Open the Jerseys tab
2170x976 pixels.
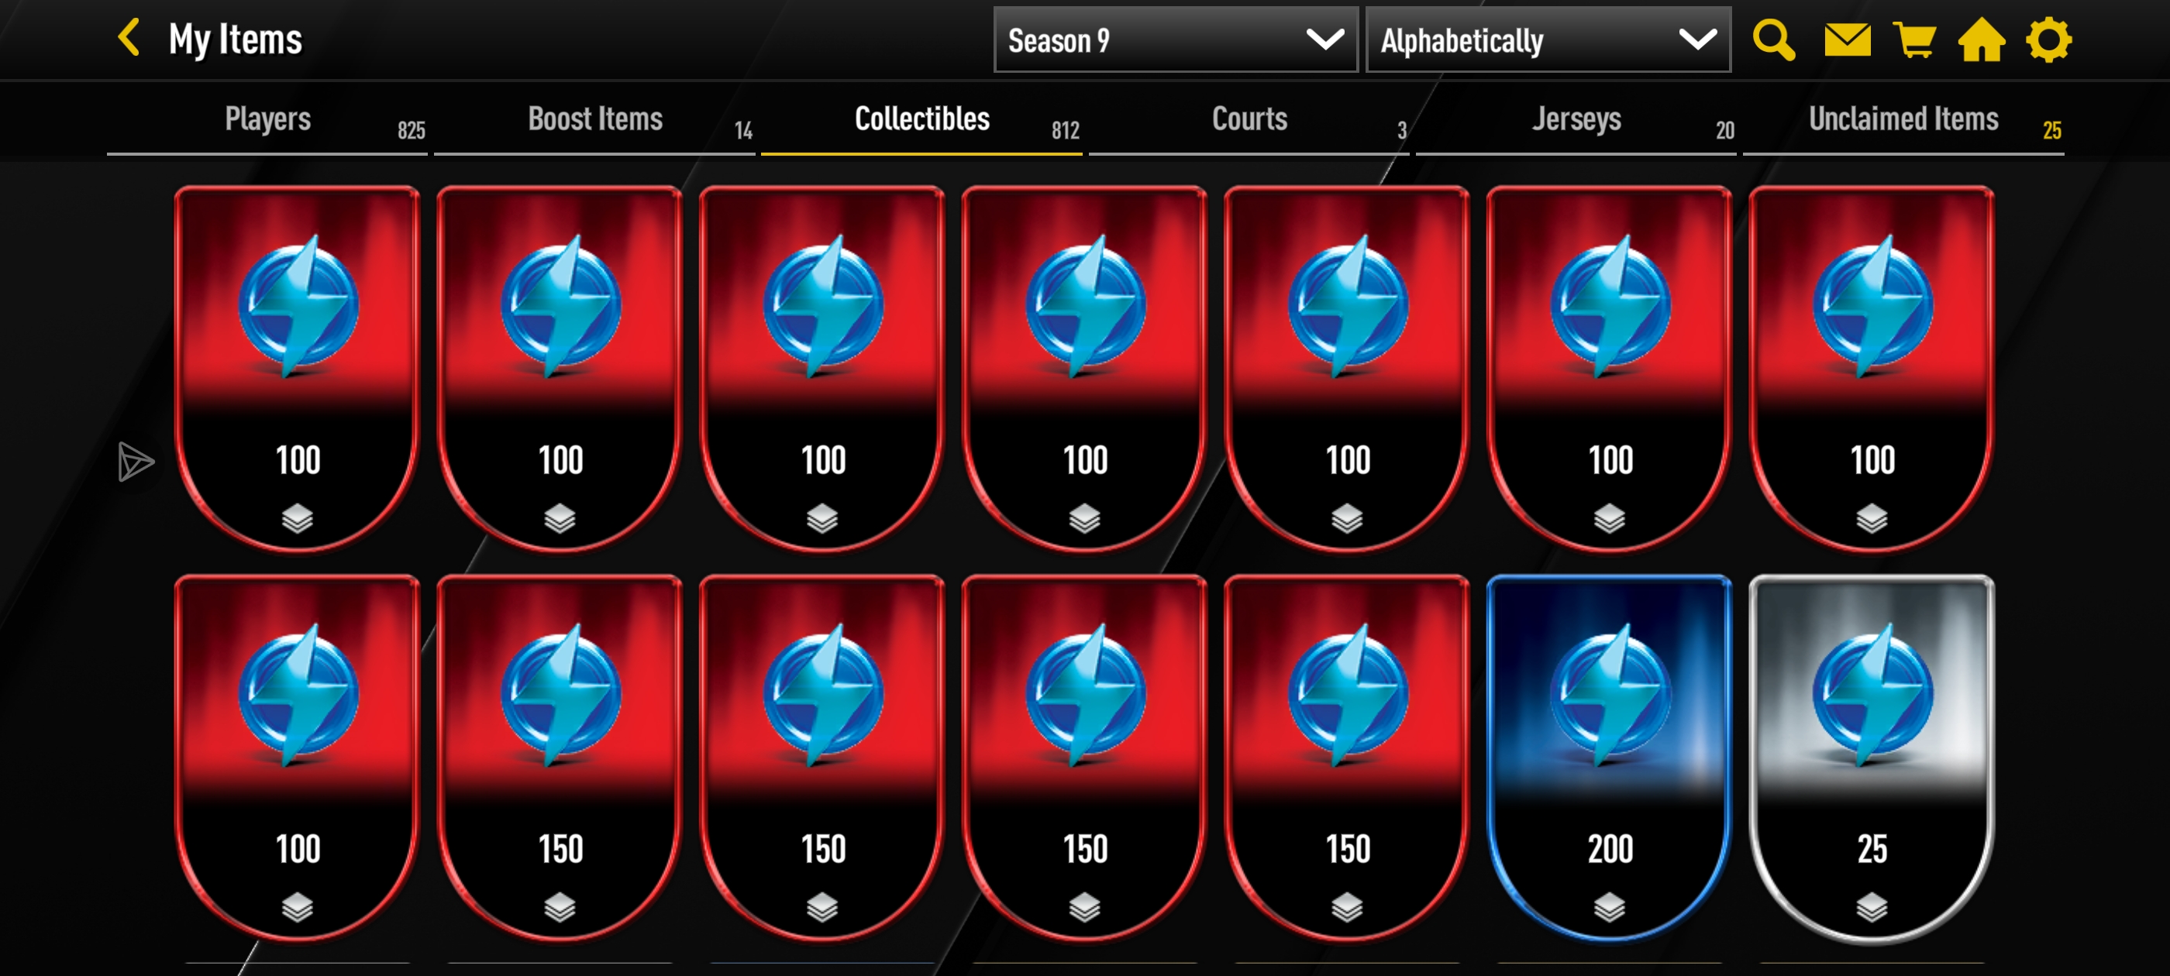[1576, 119]
